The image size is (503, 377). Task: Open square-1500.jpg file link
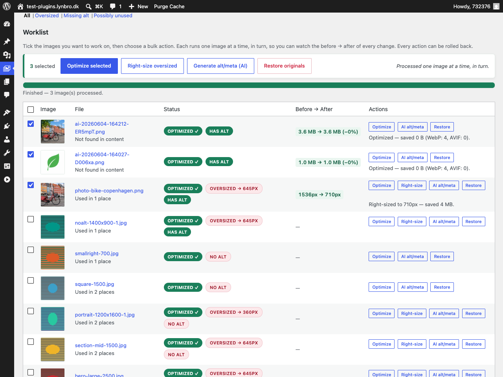click(94, 284)
